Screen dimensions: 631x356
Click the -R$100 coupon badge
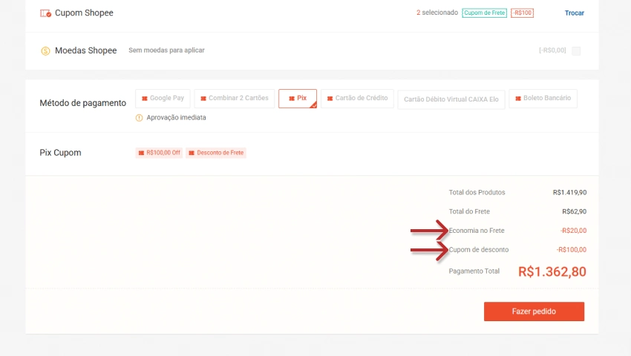(522, 13)
